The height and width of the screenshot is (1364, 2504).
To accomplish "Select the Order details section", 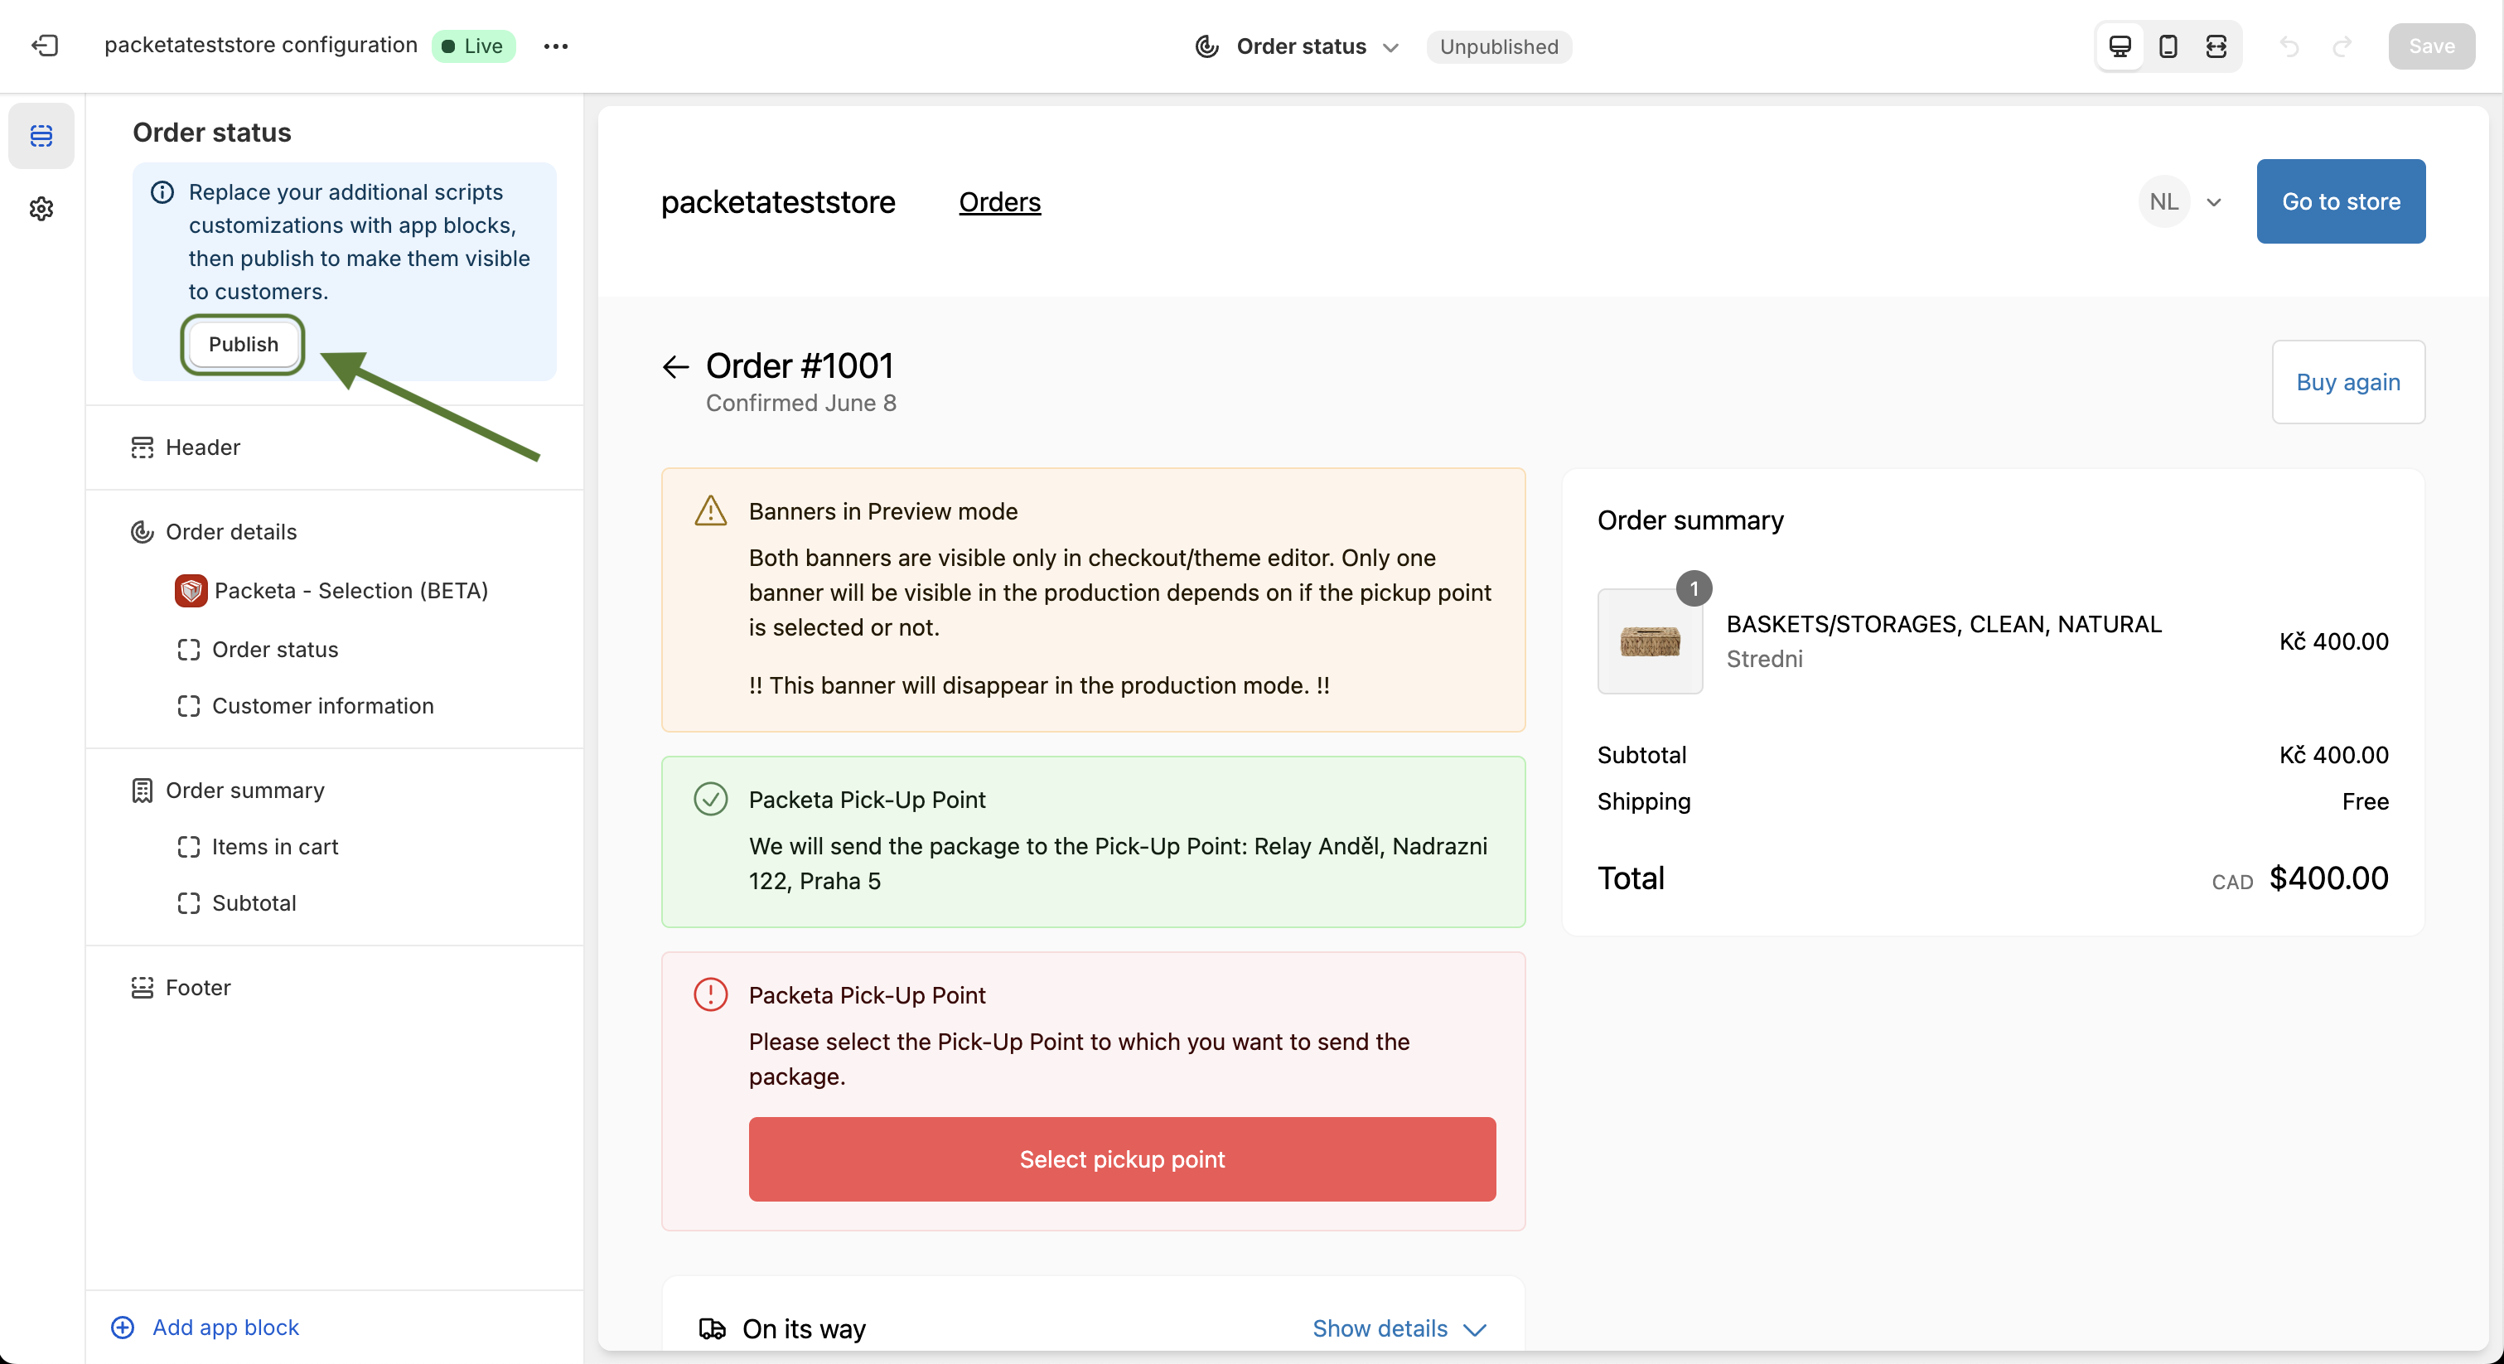I will [x=335, y=532].
